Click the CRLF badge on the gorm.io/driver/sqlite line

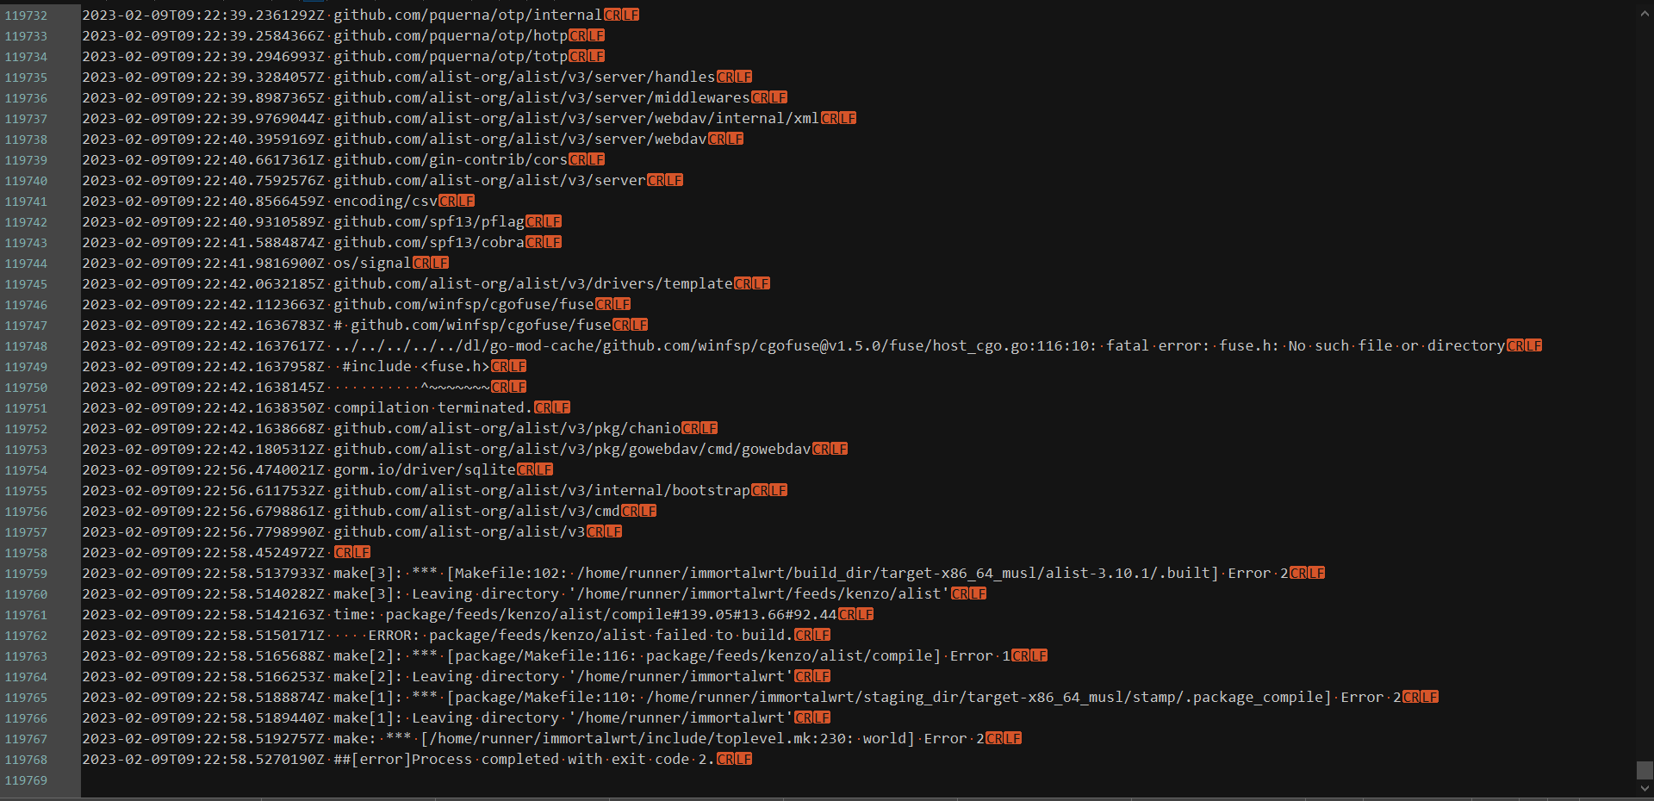[536, 469]
